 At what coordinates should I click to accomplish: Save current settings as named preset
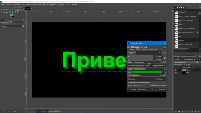(x=163, y=53)
